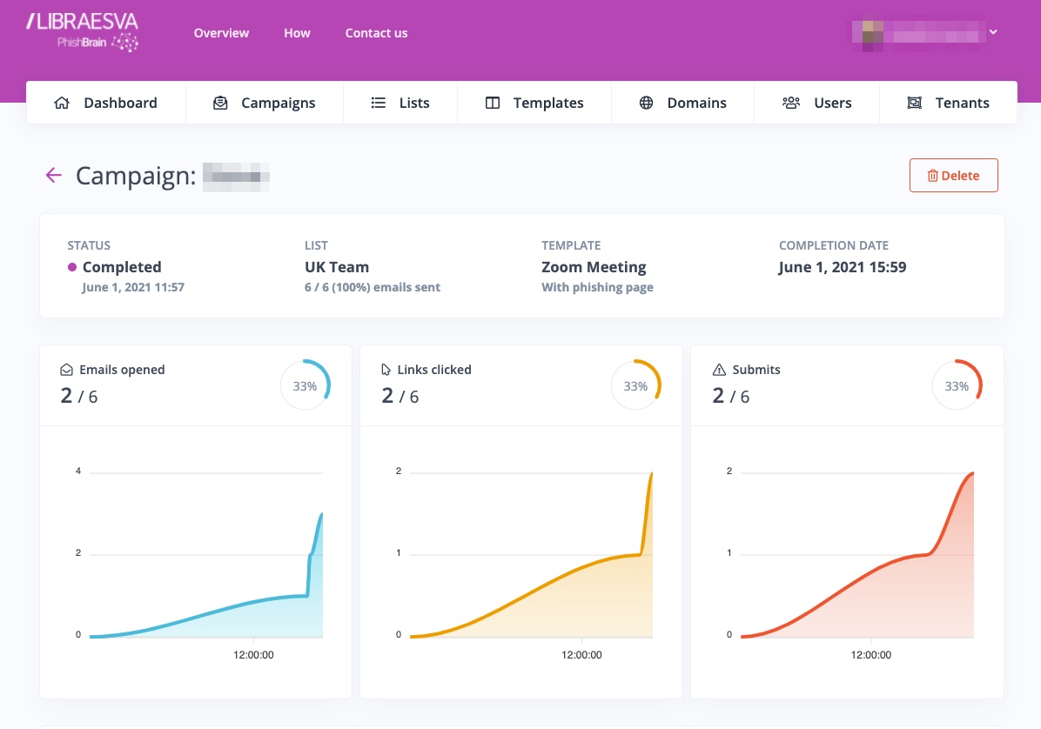Screen dimensions: 1041x729
Task: Click the Submits 33% progress ring
Action: point(957,386)
